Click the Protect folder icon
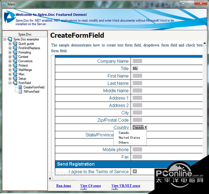209x194 pixels. pos(15,65)
